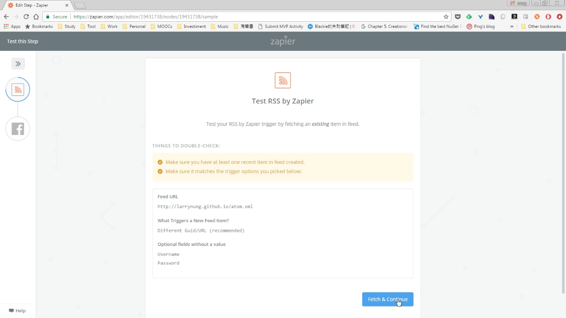The width and height of the screenshot is (566, 318).
Task: Select the RSS trigger step in sidebar
Action: tap(18, 90)
